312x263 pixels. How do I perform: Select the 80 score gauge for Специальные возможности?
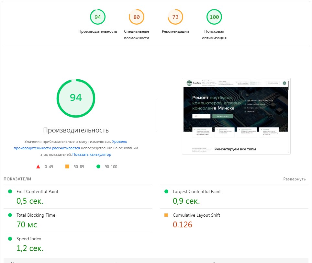(136, 17)
